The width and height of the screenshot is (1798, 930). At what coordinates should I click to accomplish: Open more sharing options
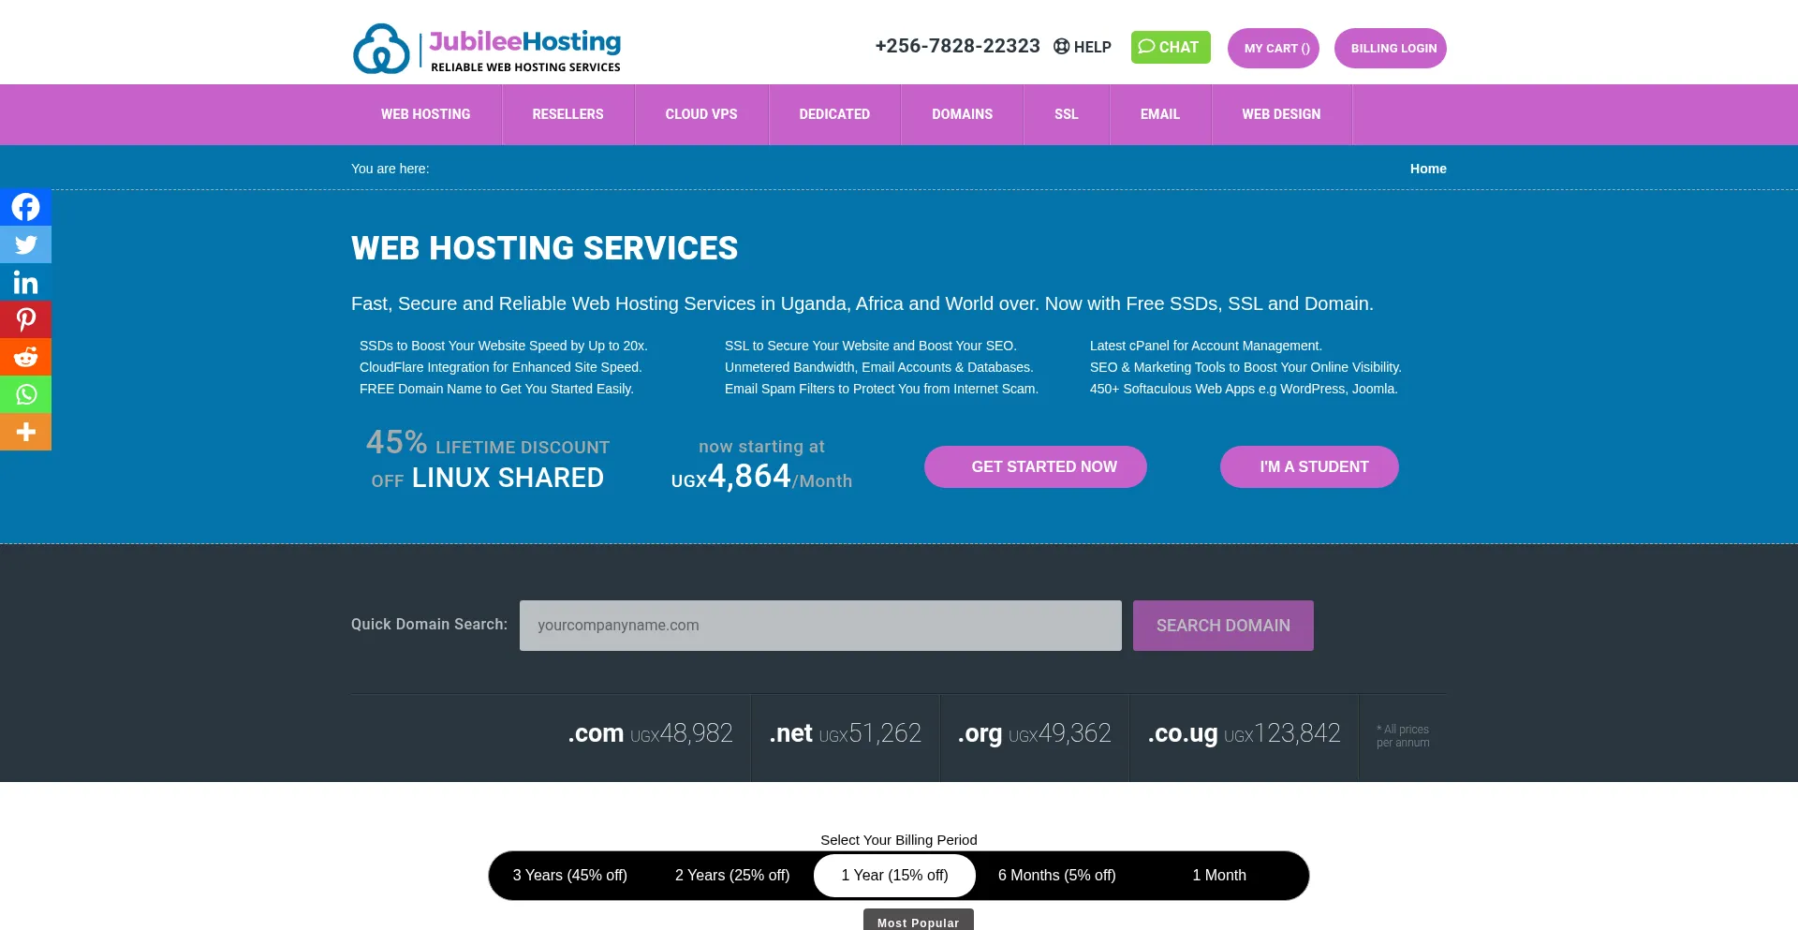[x=25, y=431]
